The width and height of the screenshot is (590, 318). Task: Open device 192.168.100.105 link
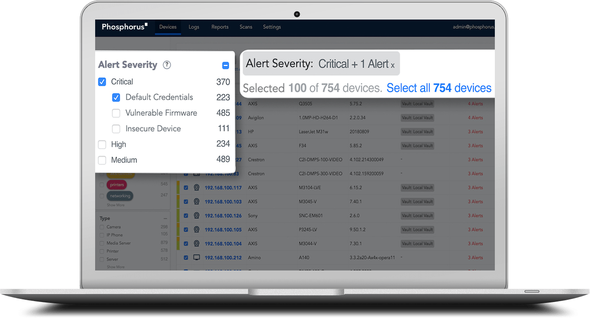[x=223, y=230]
